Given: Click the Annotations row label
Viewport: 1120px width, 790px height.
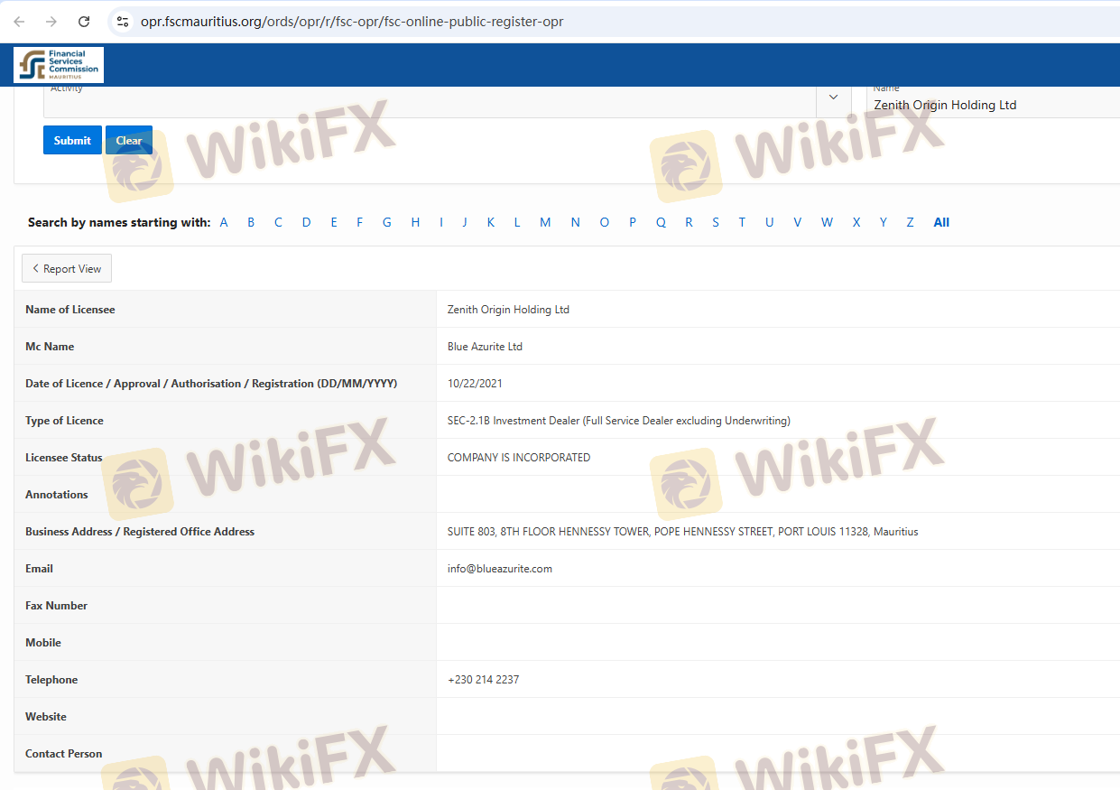Looking at the screenshot, I should pos(57,495).
